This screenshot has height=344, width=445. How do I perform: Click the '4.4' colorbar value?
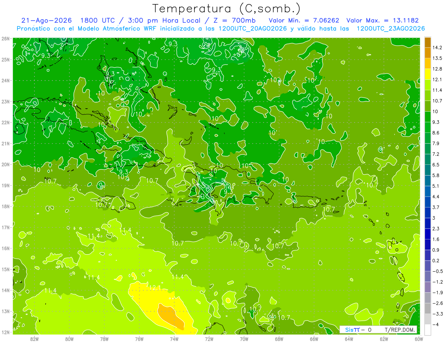pos(436,196)
